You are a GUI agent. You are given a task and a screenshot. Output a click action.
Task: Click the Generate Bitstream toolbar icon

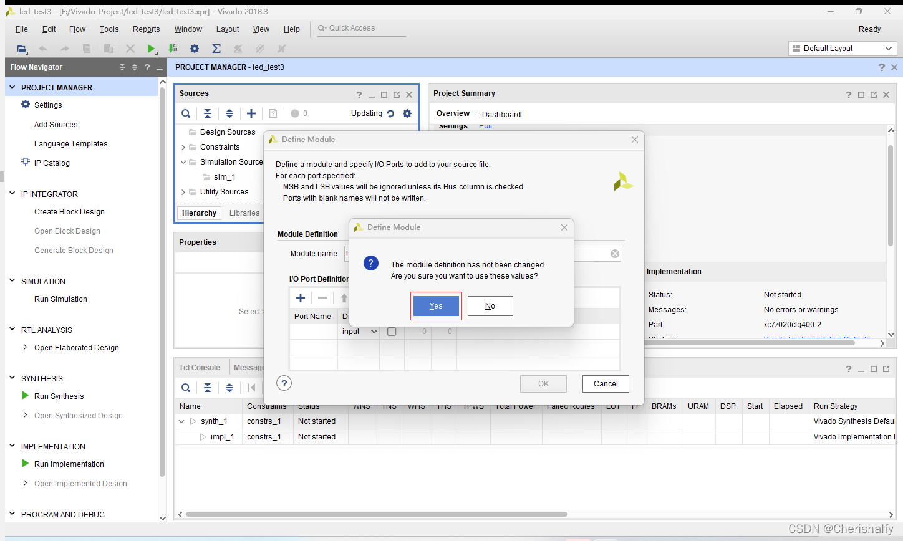pyautogui.click(x=173, y=49)
